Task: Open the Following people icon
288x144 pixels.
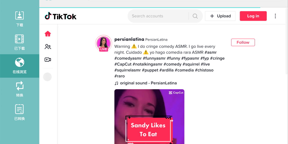Action: [x=48, y=47]
